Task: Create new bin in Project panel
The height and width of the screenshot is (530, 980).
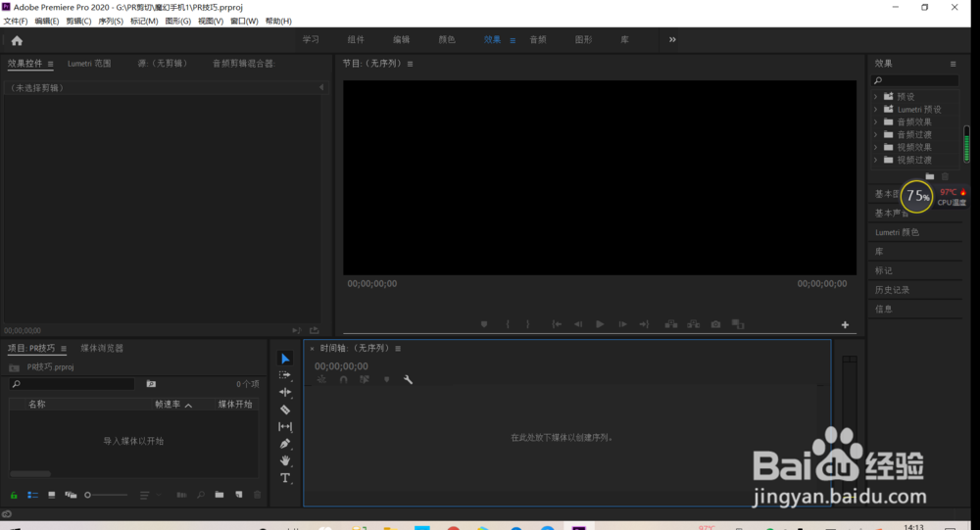Action: click(x=219, y=495)
